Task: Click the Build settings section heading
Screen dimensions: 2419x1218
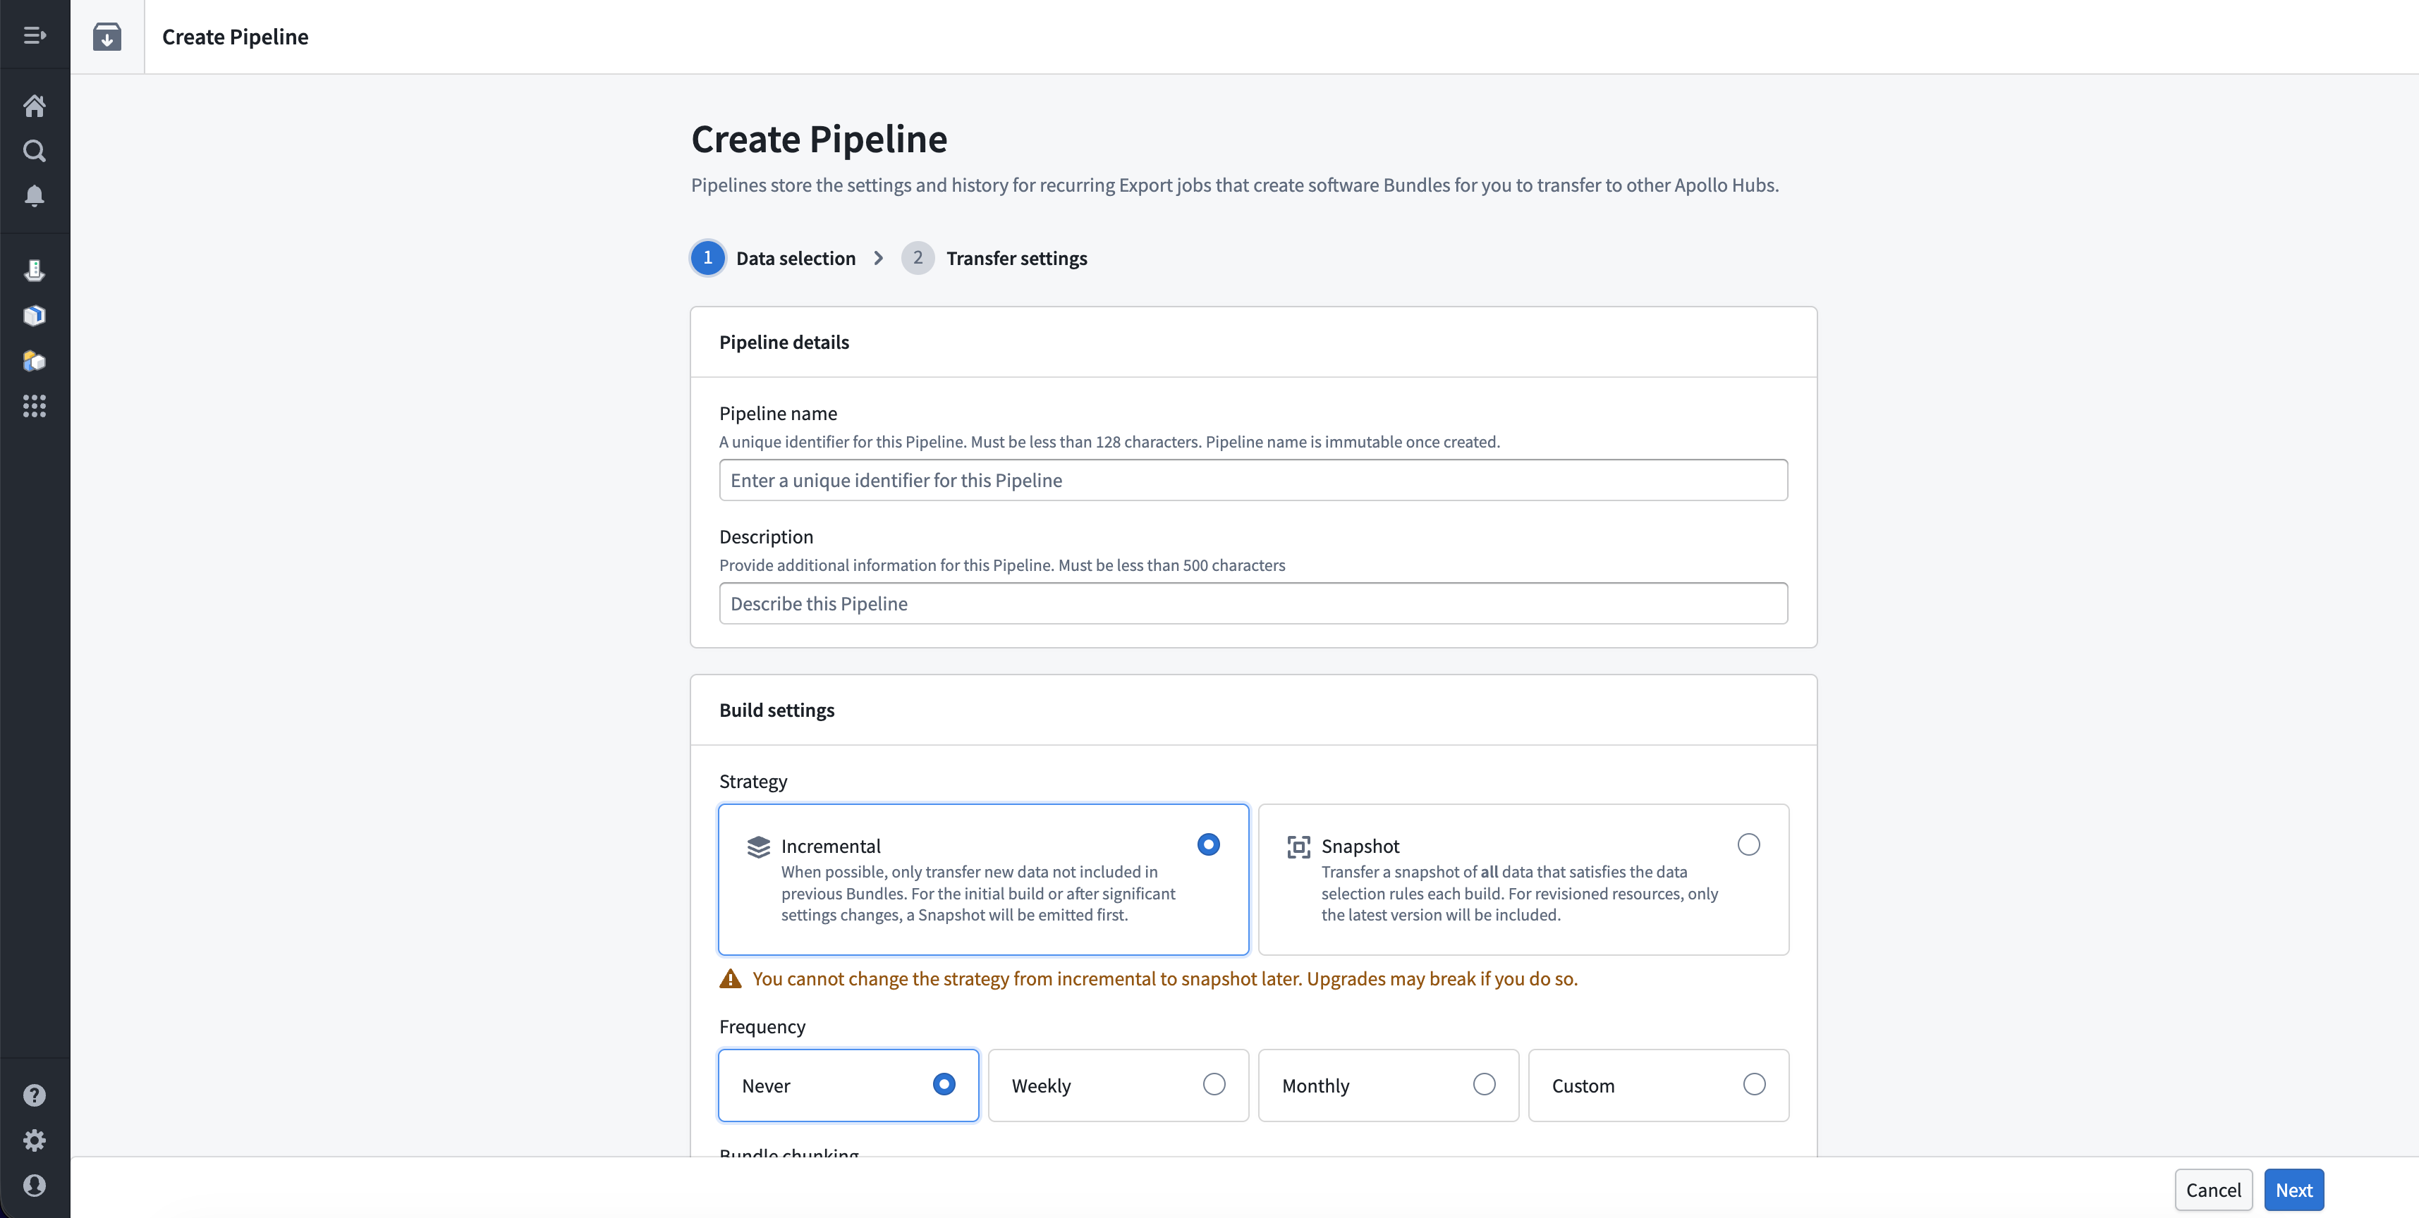Action: point(776,710)
